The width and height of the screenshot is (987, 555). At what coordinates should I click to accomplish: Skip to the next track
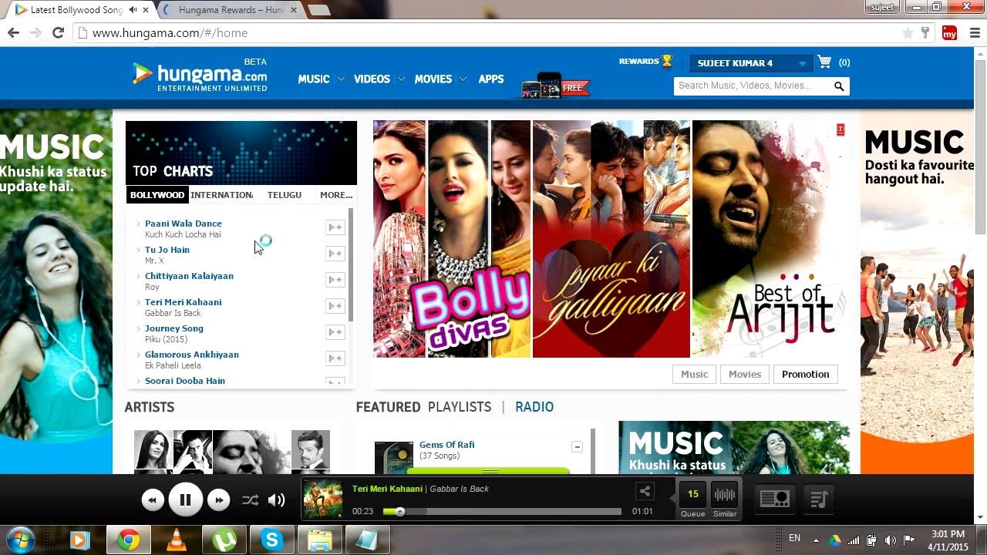tap(218, 500)
